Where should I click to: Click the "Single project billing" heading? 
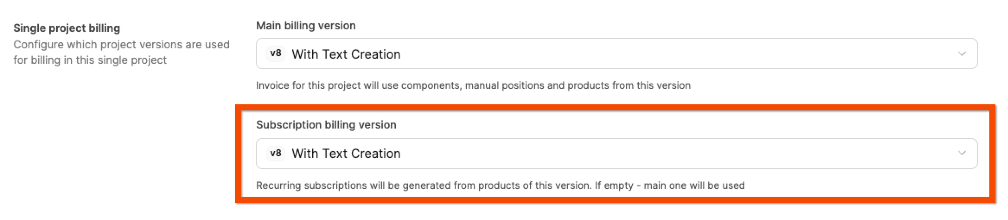67,28
